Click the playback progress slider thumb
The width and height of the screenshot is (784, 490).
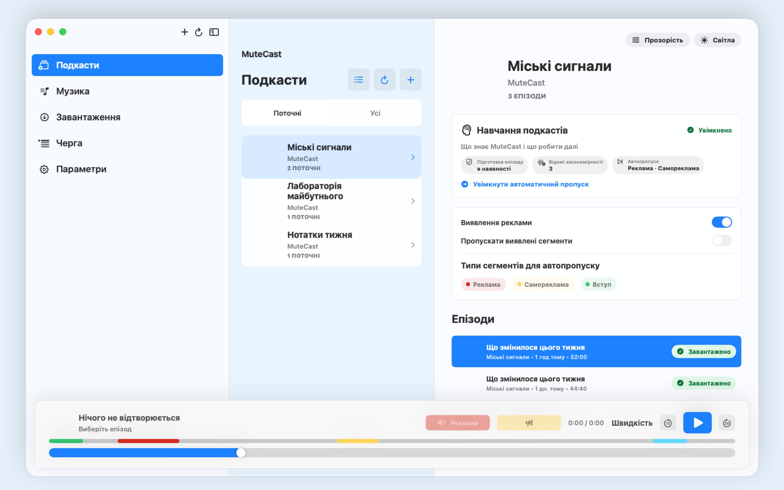pyautogui.click(x=241, y=453)
